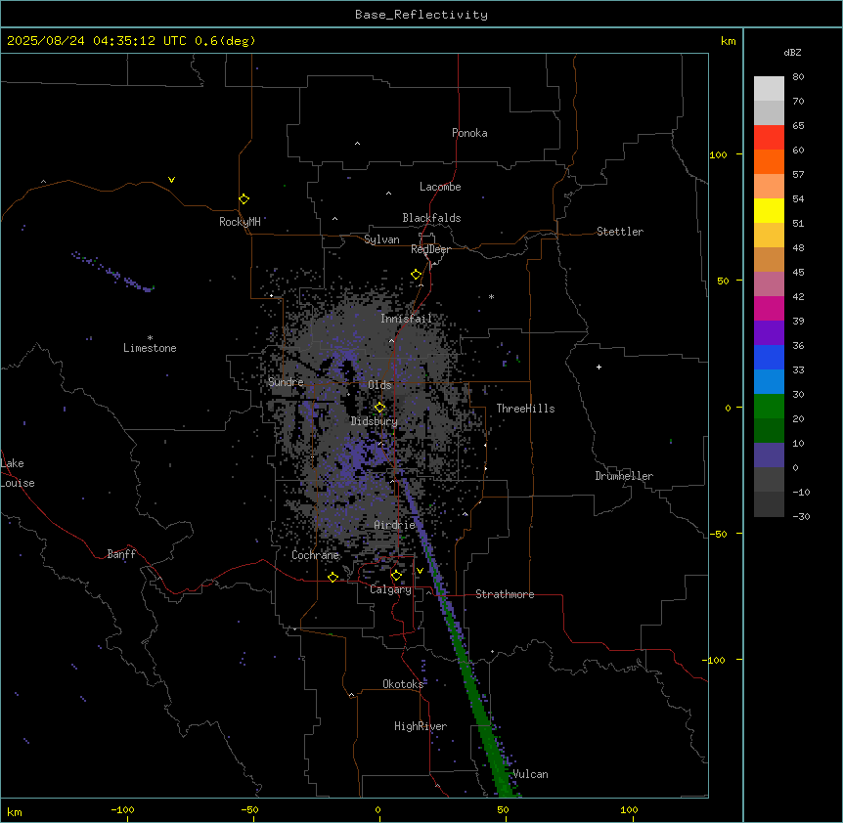The height and width of the screenshot is (823, 843).
Task: Click the Innisfail city label
Action: pyautogui.click(x=406, y=319)
